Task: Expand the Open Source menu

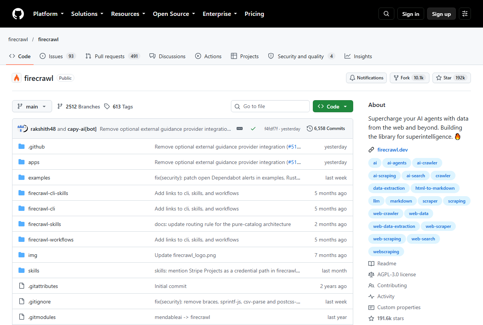Action: point(174,14)
